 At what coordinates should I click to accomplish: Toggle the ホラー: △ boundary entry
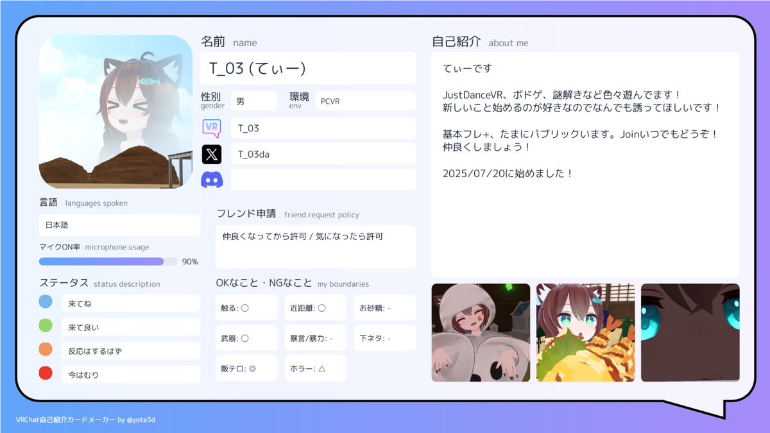point(315,368)
